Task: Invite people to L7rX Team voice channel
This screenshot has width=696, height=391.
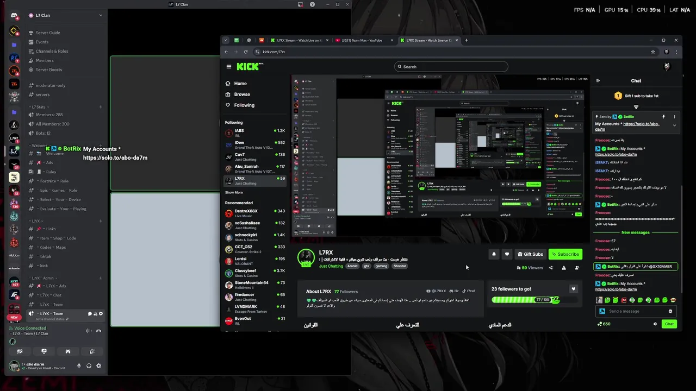Action: [95, 313]
